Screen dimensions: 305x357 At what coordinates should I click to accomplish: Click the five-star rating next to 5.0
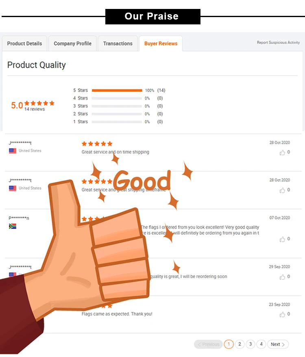(x=39, y=103)
